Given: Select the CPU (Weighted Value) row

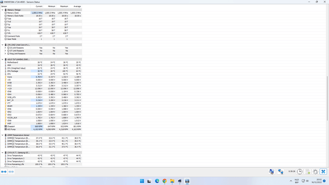Looking at the screenshot, I should click(x=41, y=68).
